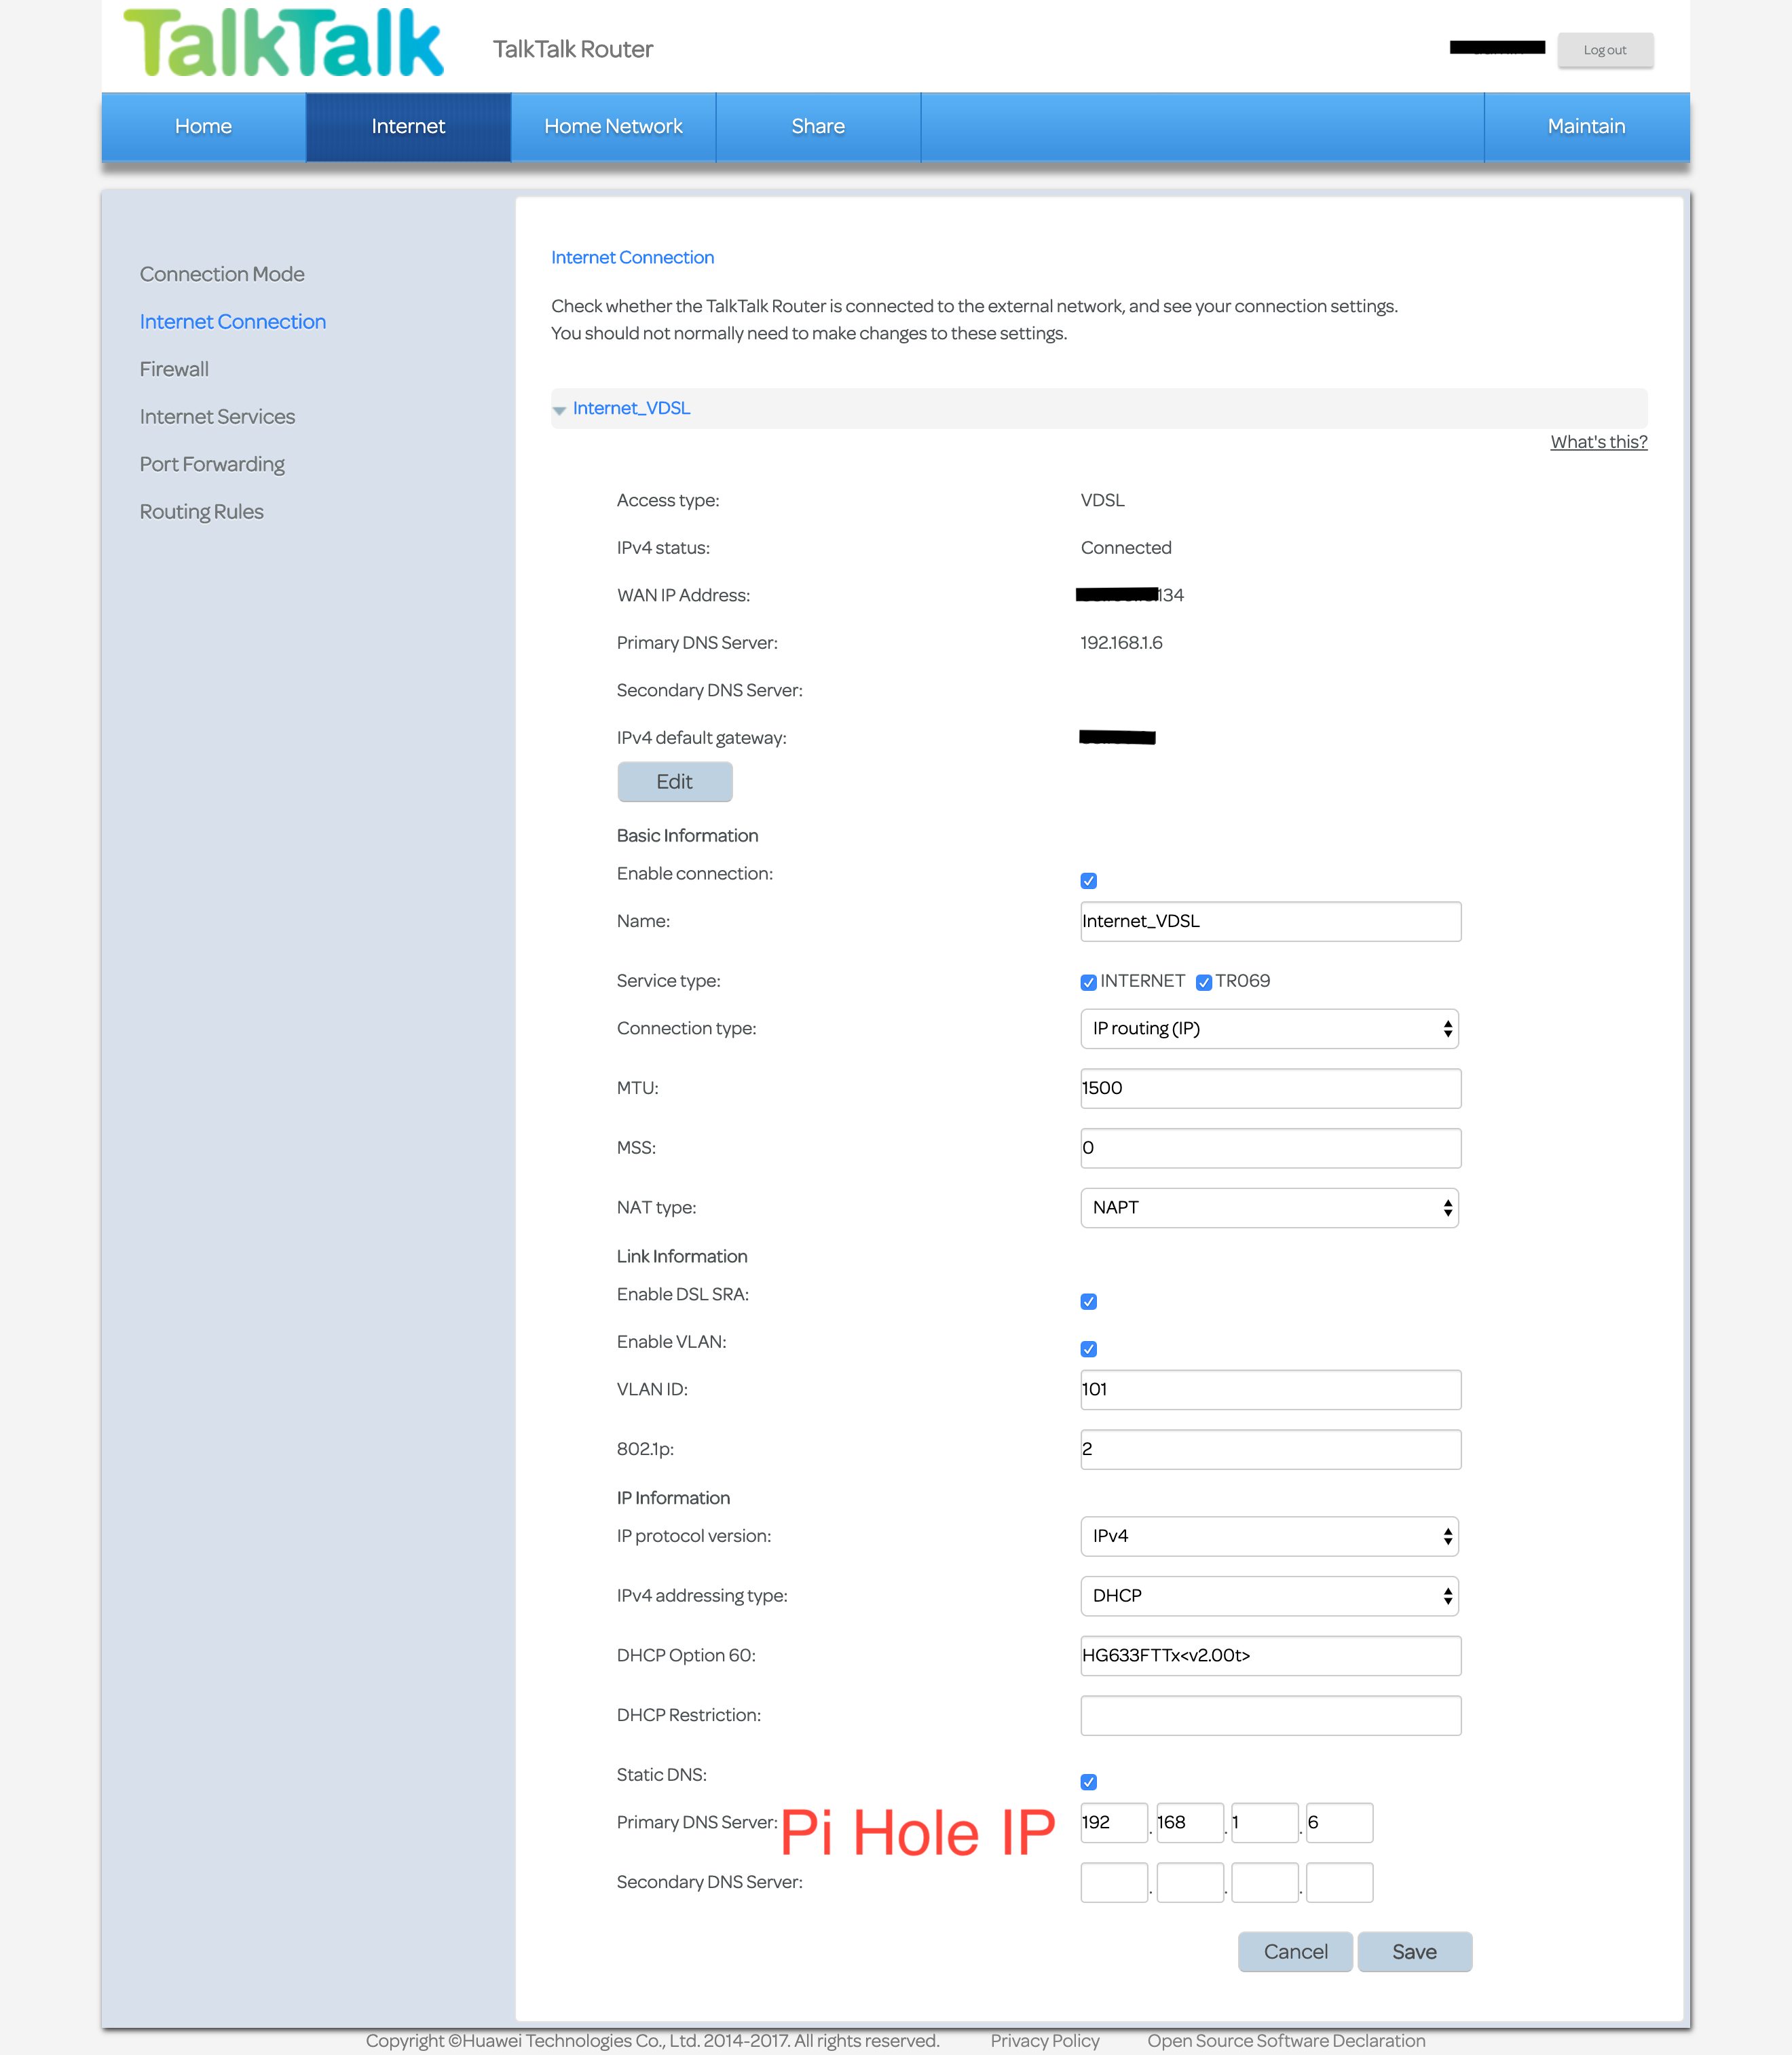Open Connection Mode in sidebar
The image size is (1792, 2055).
point(222,274)
